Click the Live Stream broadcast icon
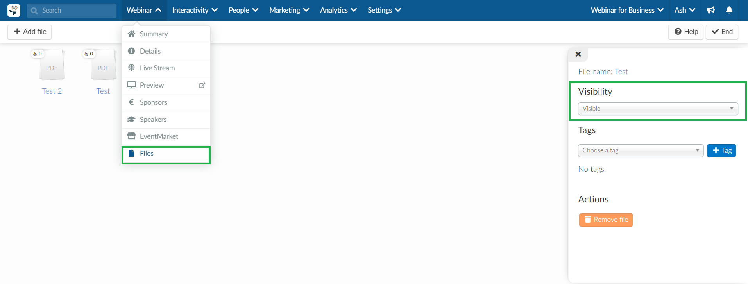Screen dimensions: 748x284 (132, 68)
